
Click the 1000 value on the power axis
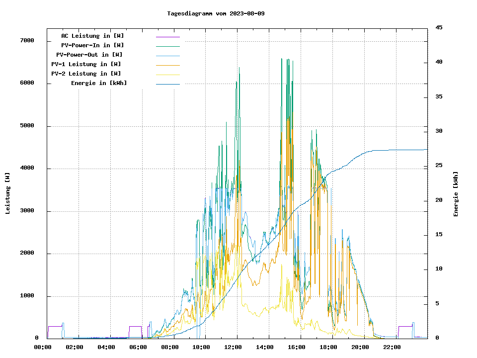click(26, 296)
